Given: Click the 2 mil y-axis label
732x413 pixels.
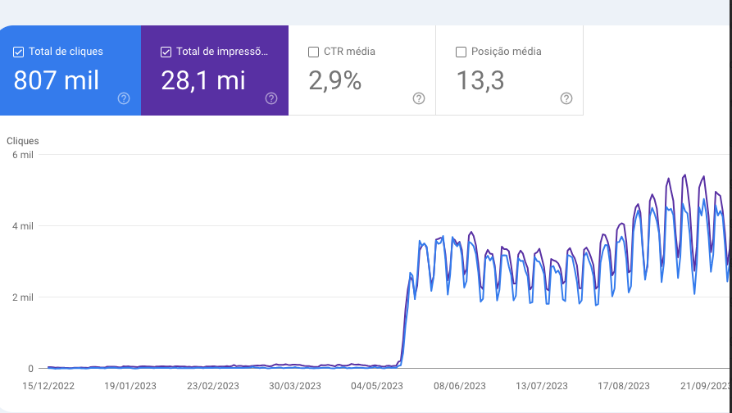Looking at the screenshot, I should coord(21,297).
